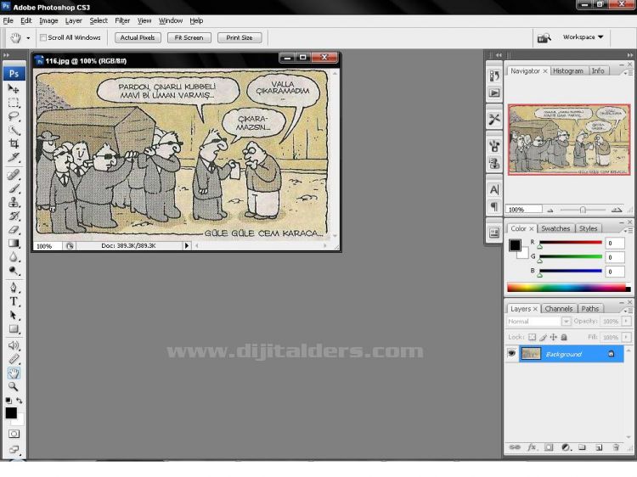Click the Delete layer trash icon
The image size is (637, 477).
pos(616,447)
